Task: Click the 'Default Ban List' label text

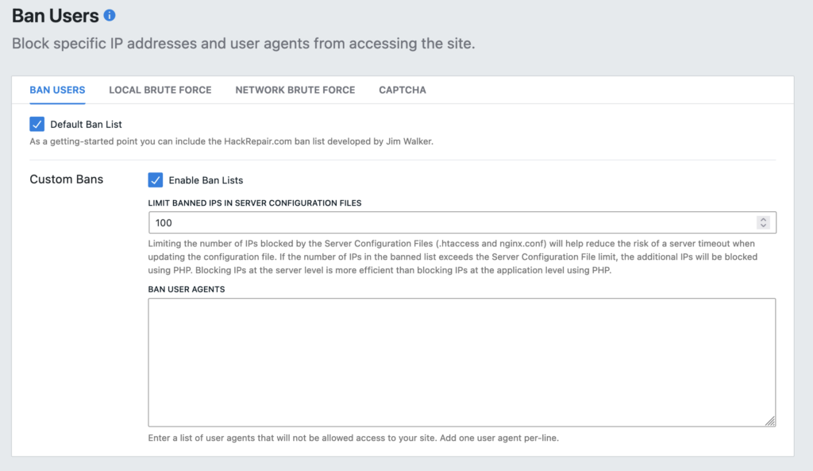Action: tap(86, 125)
